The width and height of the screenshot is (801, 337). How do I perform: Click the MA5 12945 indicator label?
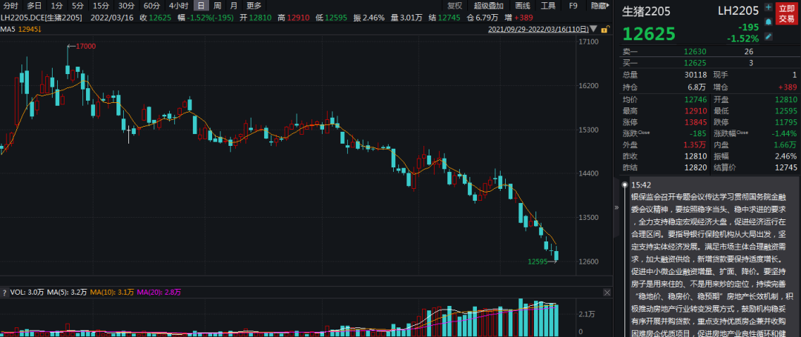pos(21,30)
